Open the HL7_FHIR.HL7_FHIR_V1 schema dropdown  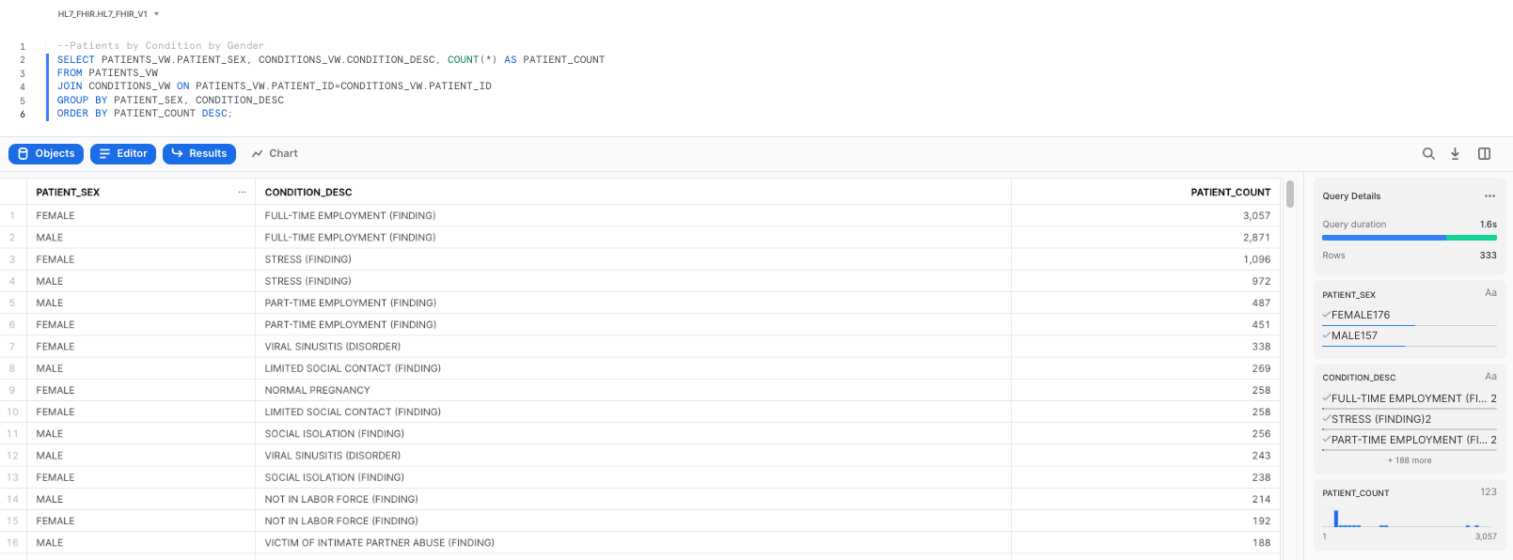[108, 14]
